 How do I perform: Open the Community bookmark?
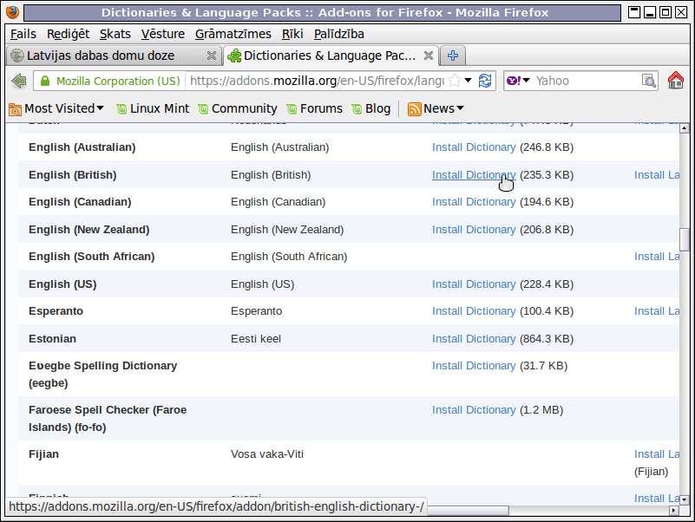(238, 108)
